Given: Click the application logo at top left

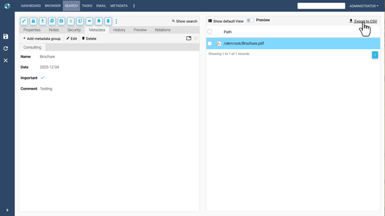Looking at the screenshot, I should [7, 6].
